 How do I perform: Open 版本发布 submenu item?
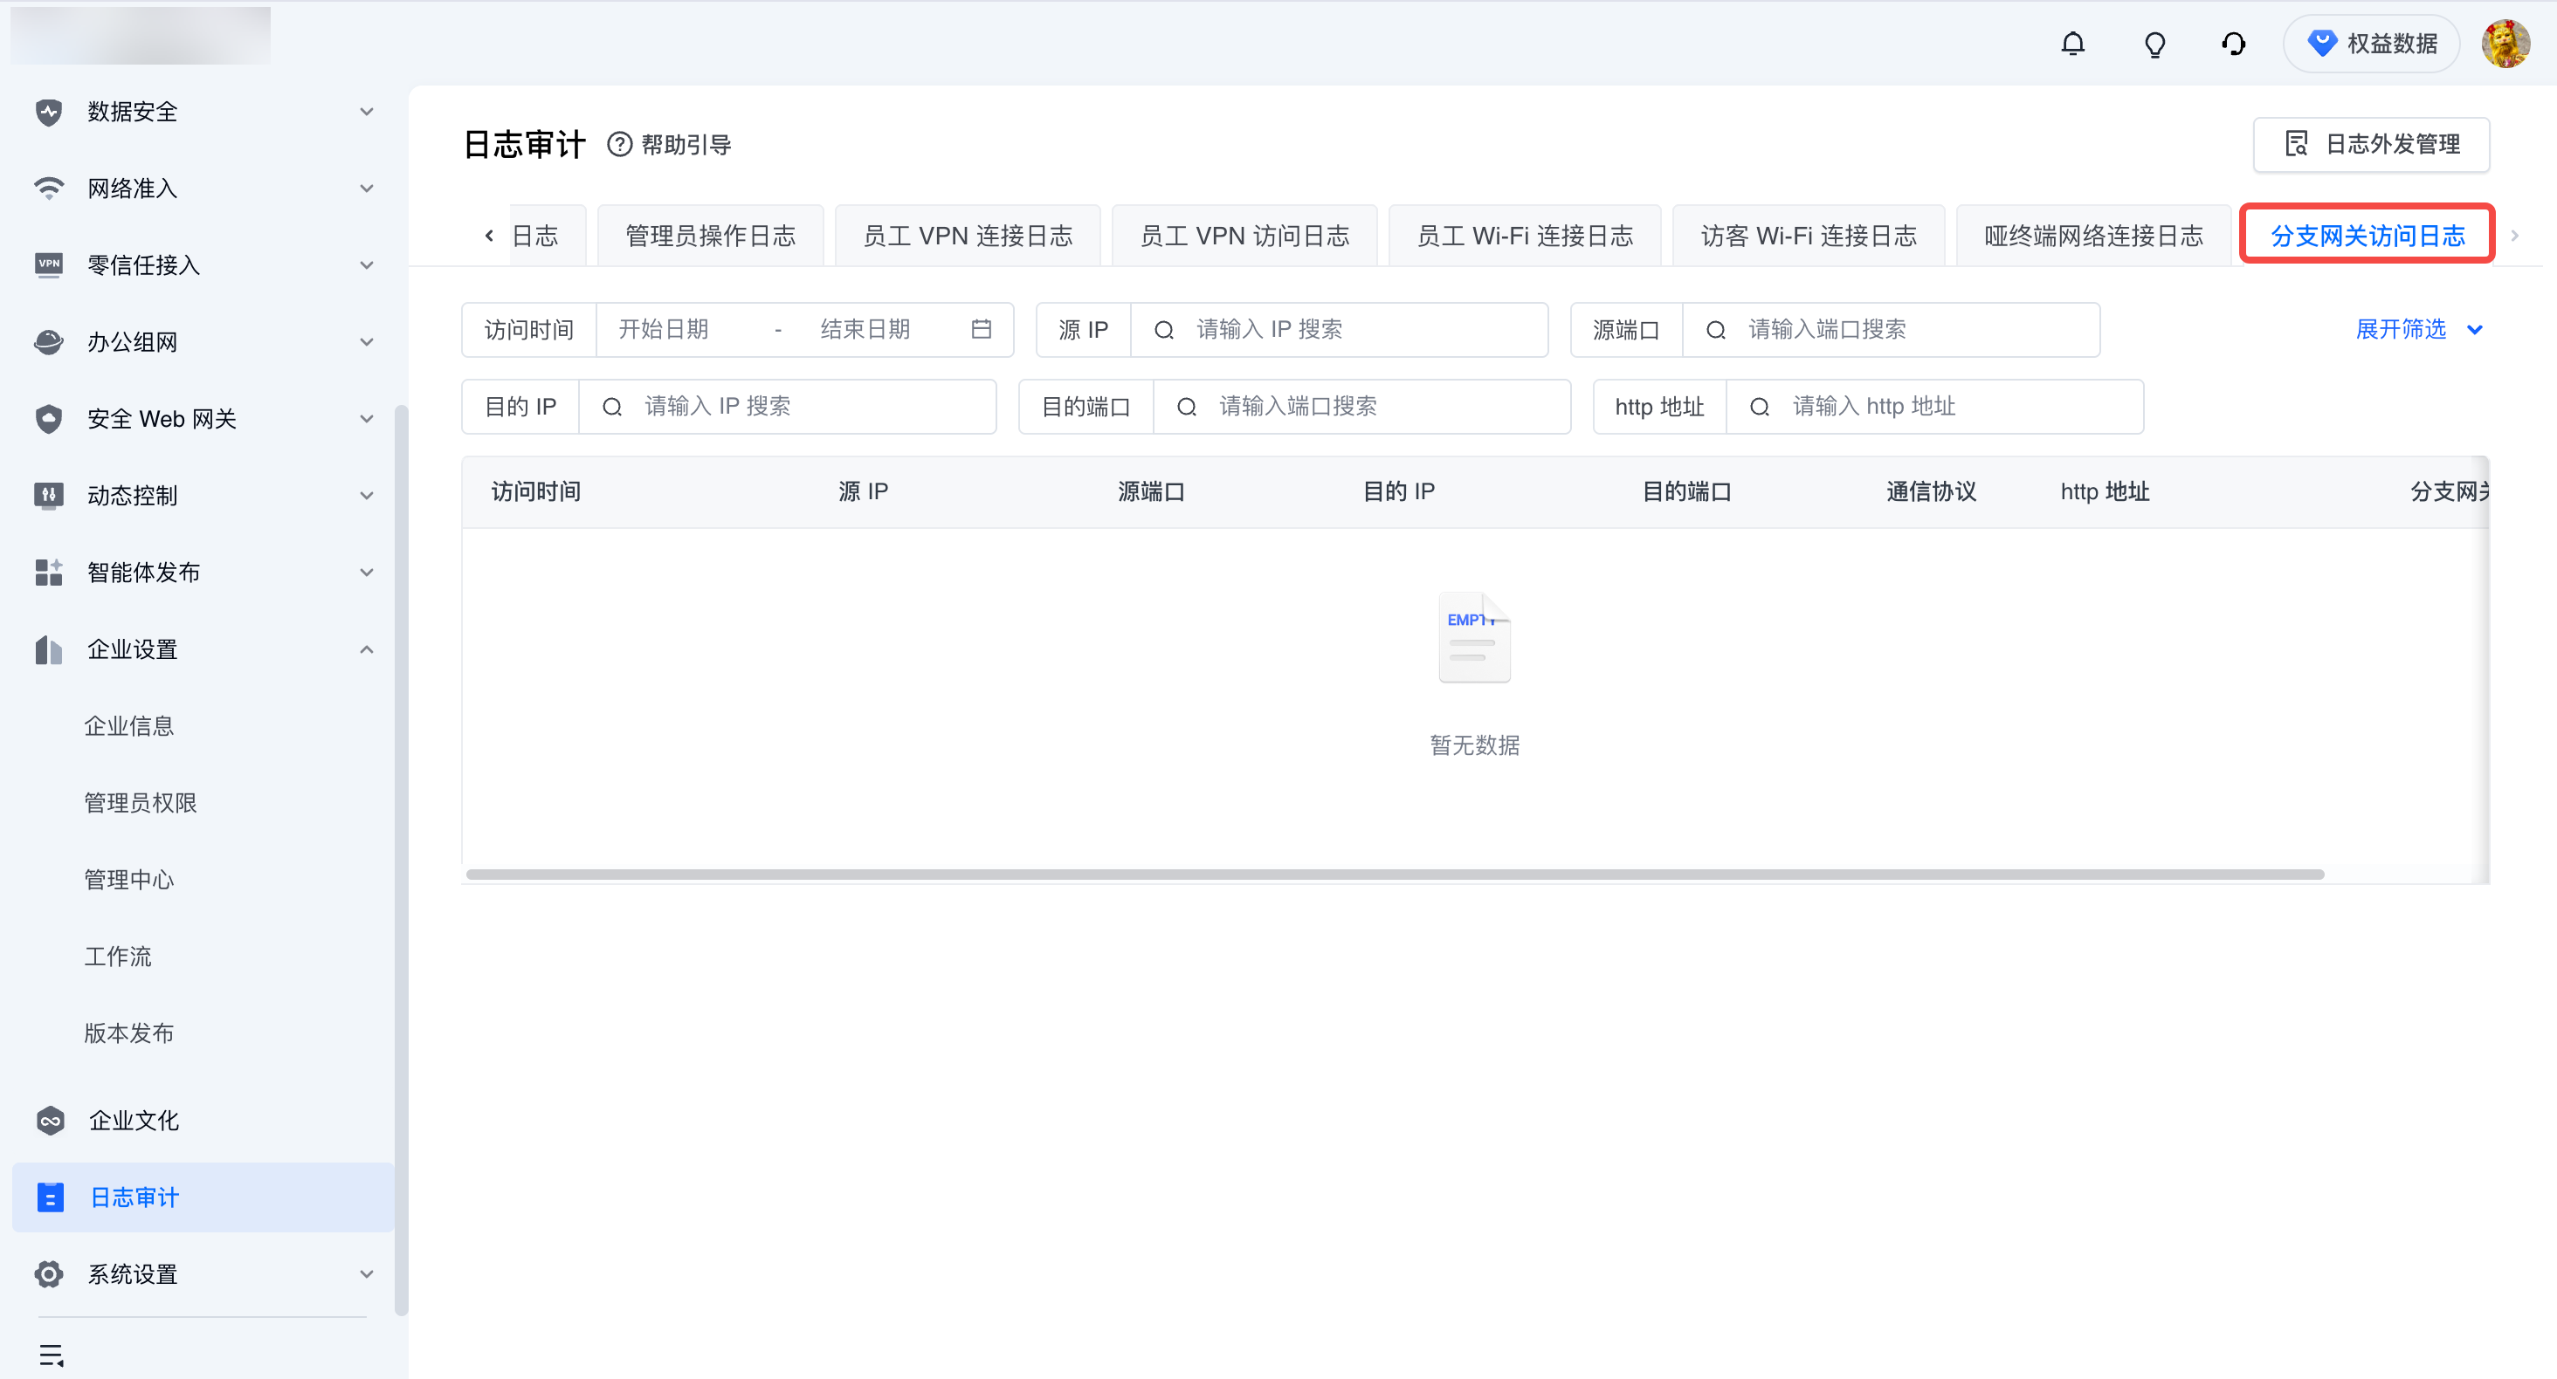[129, 1033]
